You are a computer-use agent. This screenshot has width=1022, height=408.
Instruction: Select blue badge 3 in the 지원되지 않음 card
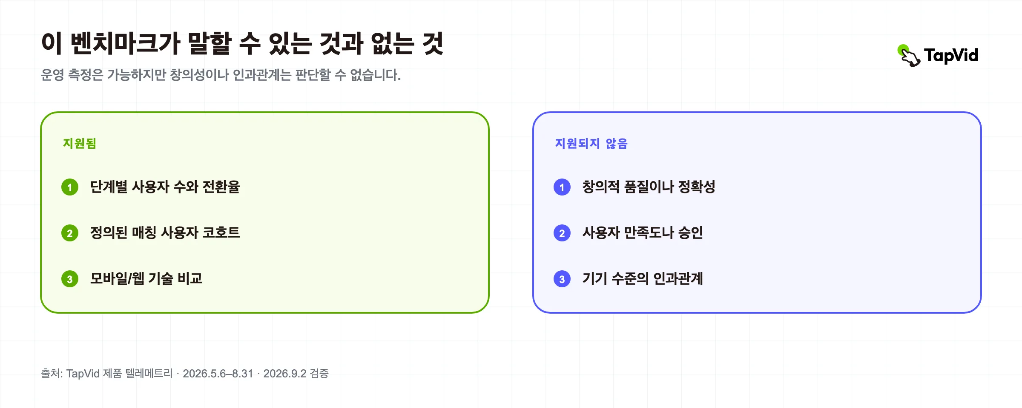[562, 279]
